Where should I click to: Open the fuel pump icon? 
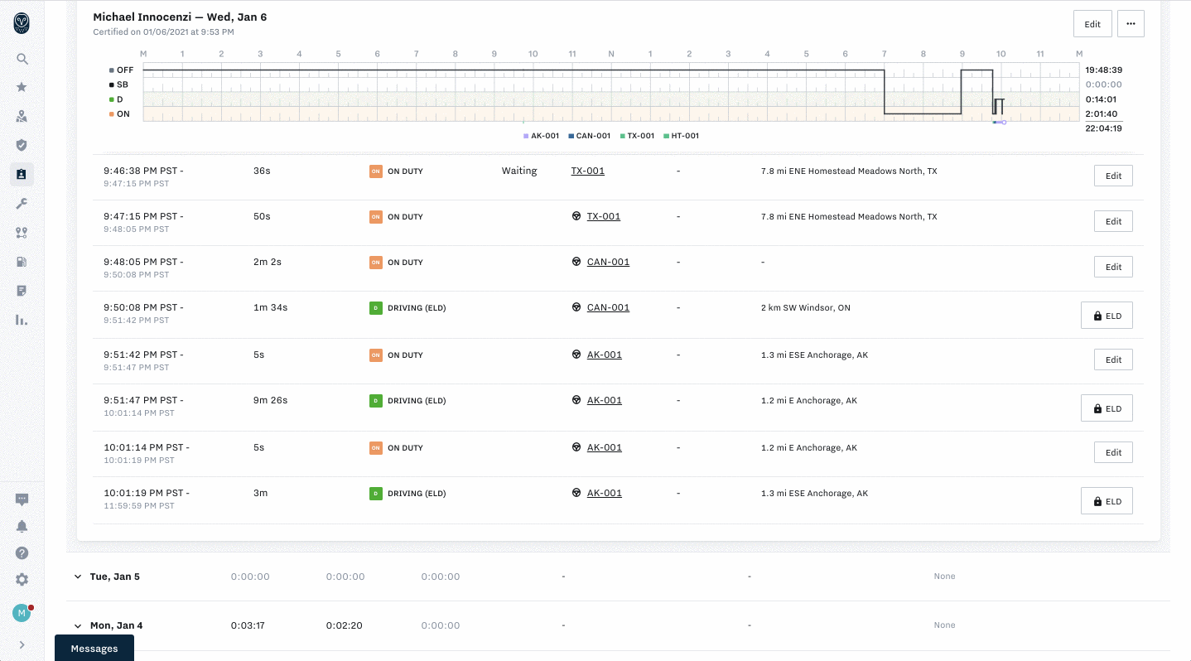pyautogui.click(x=22, y=262)
